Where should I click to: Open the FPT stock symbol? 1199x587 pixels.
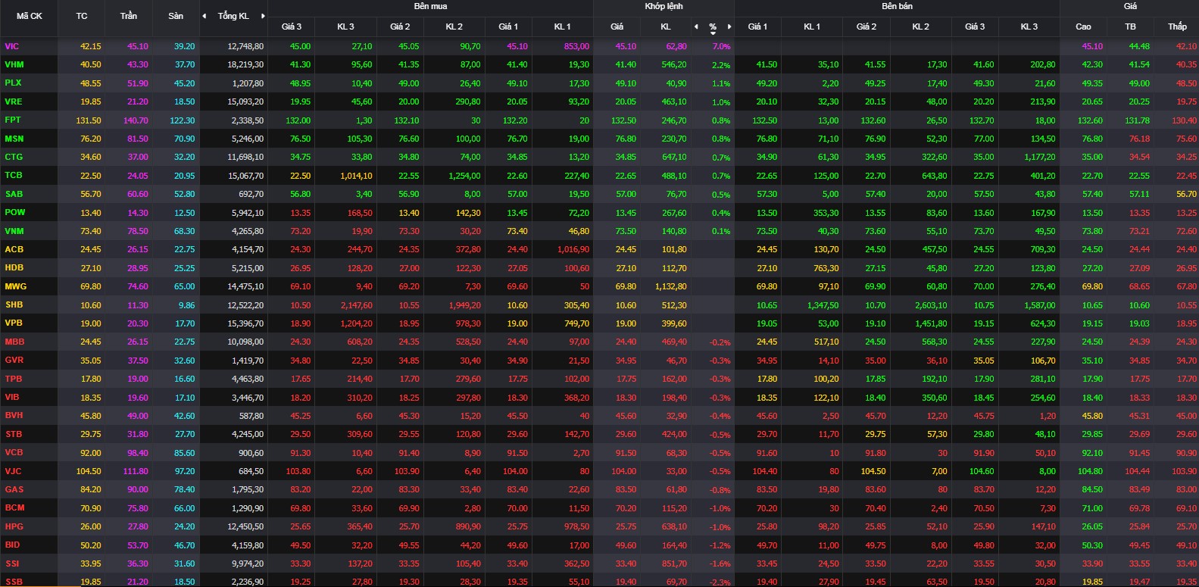click(12, 120)
